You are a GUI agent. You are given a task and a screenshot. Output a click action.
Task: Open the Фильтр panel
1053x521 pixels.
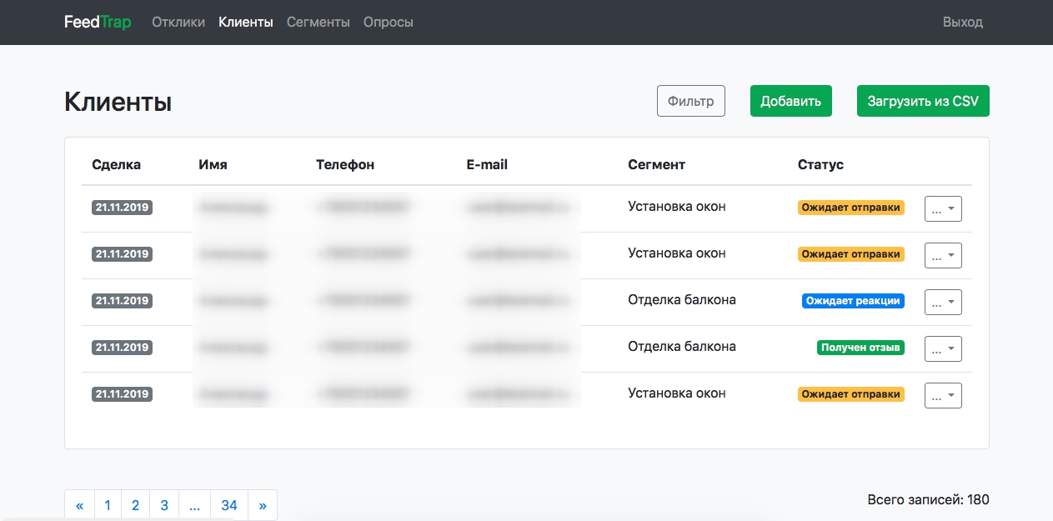point(691,101)
